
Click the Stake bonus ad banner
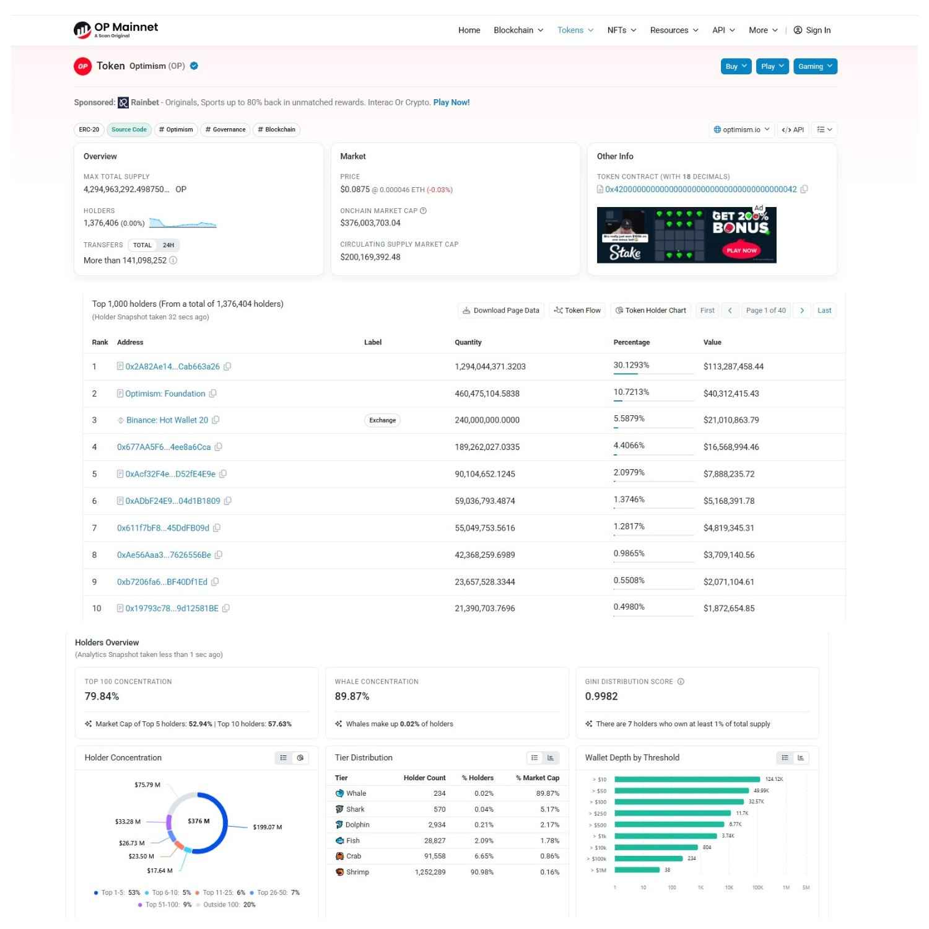tap(686, 235)
